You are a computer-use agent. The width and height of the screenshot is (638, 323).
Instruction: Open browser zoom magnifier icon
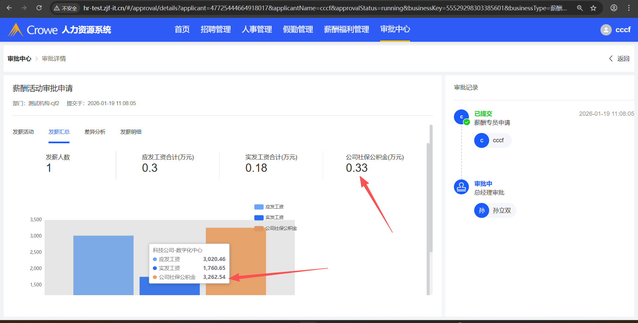coord(580,8)
